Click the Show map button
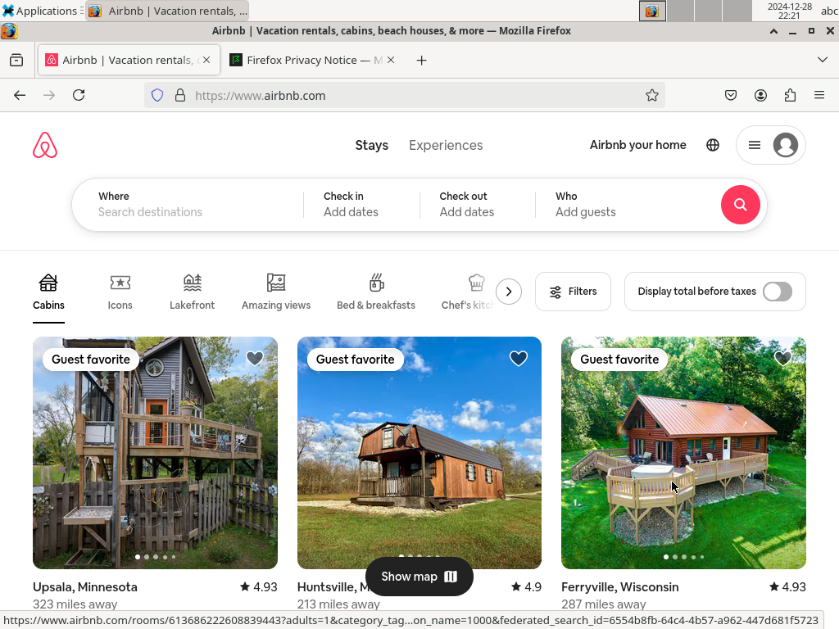Viewport: 839px width, 629px height. point(419,577)
